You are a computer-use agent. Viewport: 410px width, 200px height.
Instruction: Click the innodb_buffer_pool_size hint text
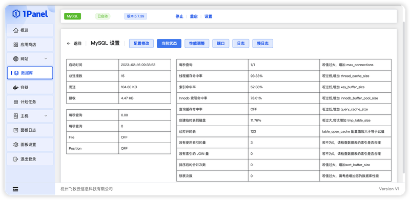350,98
